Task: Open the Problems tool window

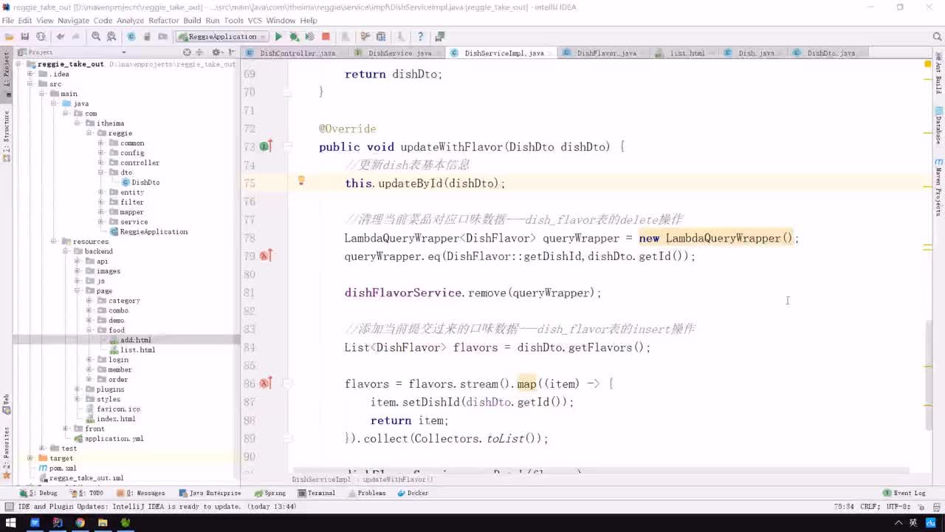Action: [x=366, y=493]
